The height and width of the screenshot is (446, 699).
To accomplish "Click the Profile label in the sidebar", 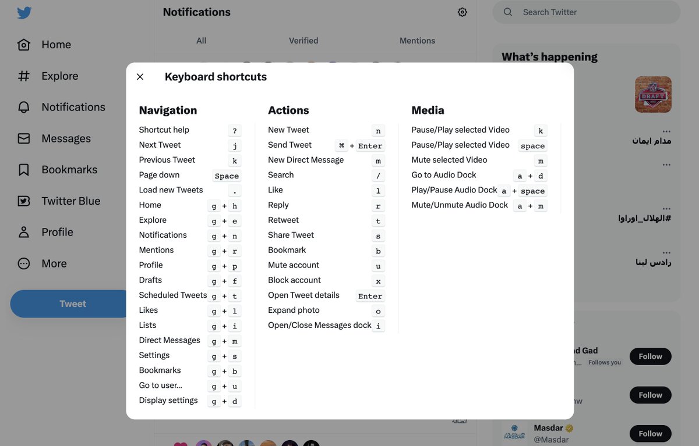I will (57, 232).
